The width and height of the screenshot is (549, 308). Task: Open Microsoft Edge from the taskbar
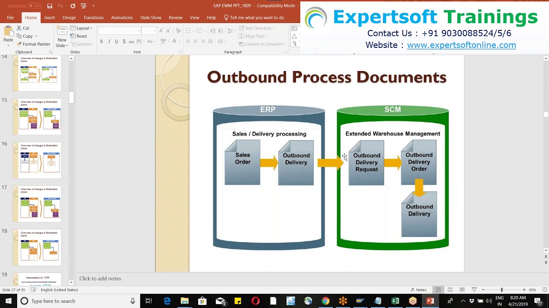167,301
